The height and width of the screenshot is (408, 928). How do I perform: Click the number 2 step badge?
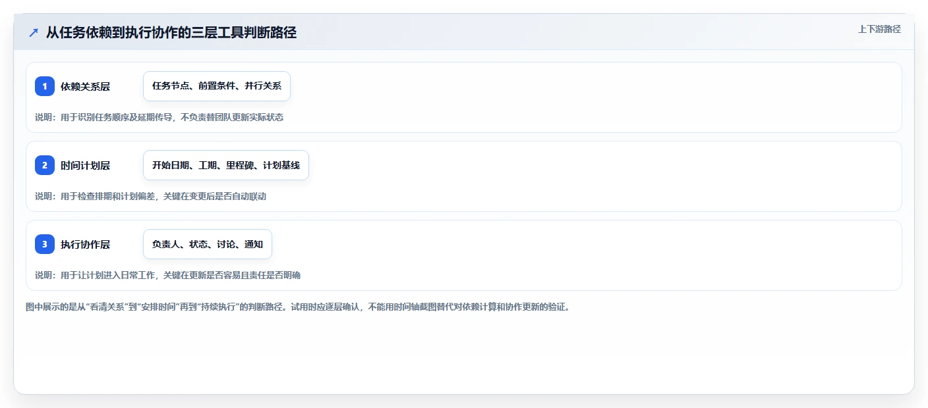[x=45, y=165]
